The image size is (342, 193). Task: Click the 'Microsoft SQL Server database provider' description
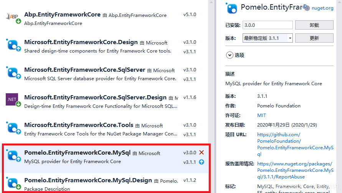point(100,79)
